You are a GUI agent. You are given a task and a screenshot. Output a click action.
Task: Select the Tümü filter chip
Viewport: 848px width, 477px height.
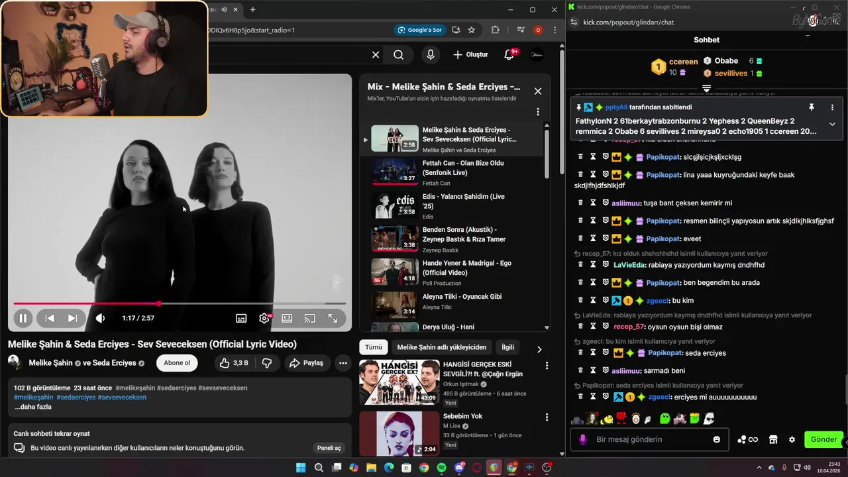(374, 347)
